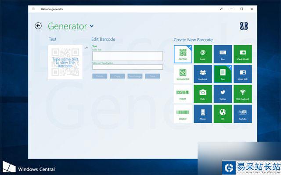Click the Edit Barcode heading
The image size is (281, 175).
coord(103,39)
